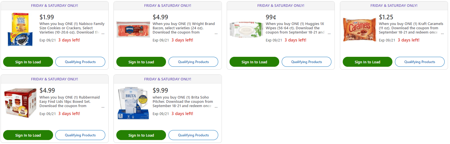Click the Rubbermaid Easy Find Lids image
This screenshot has height=144, width=450.
coord(20,103)
